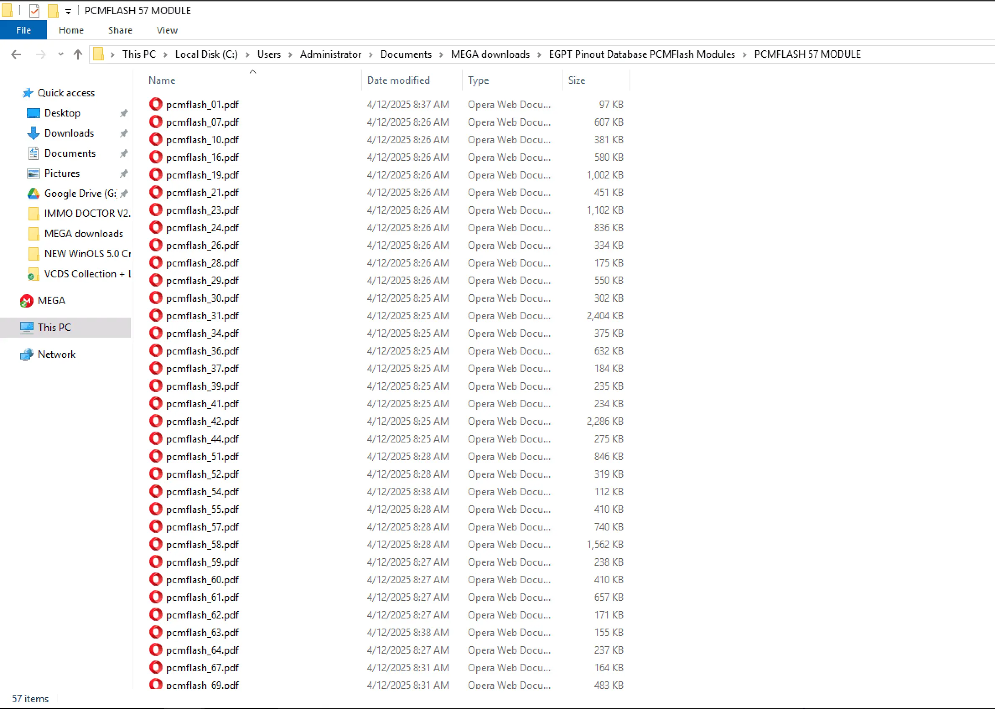Open NEW WinOLS 5.0 folder in sidebar
This screenshot has width=995, height=709.
click(87, 254)
